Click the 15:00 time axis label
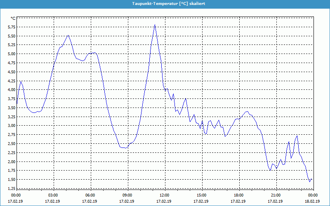 (x=202, y=195)
